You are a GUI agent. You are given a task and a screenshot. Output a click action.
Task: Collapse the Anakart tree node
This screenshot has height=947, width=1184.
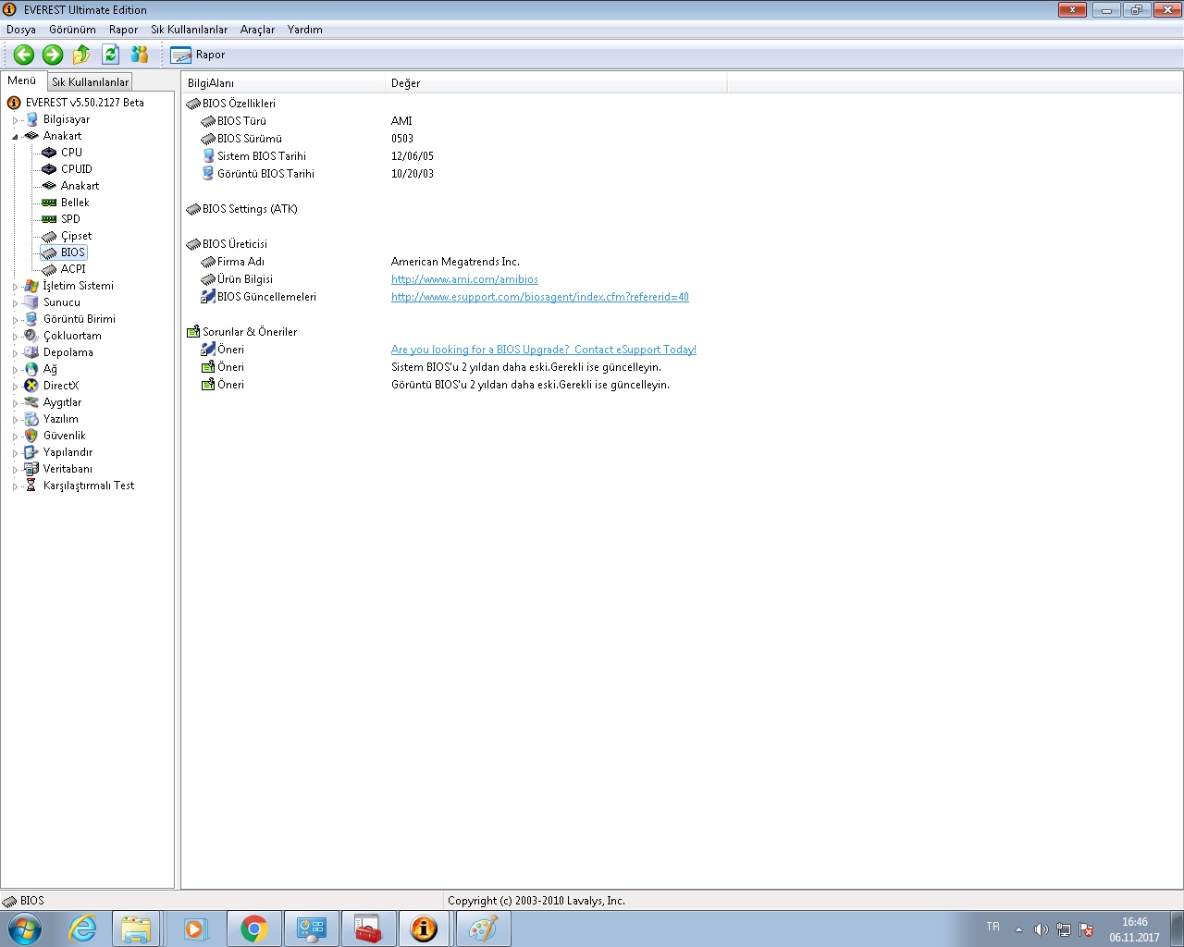point(15,137)
